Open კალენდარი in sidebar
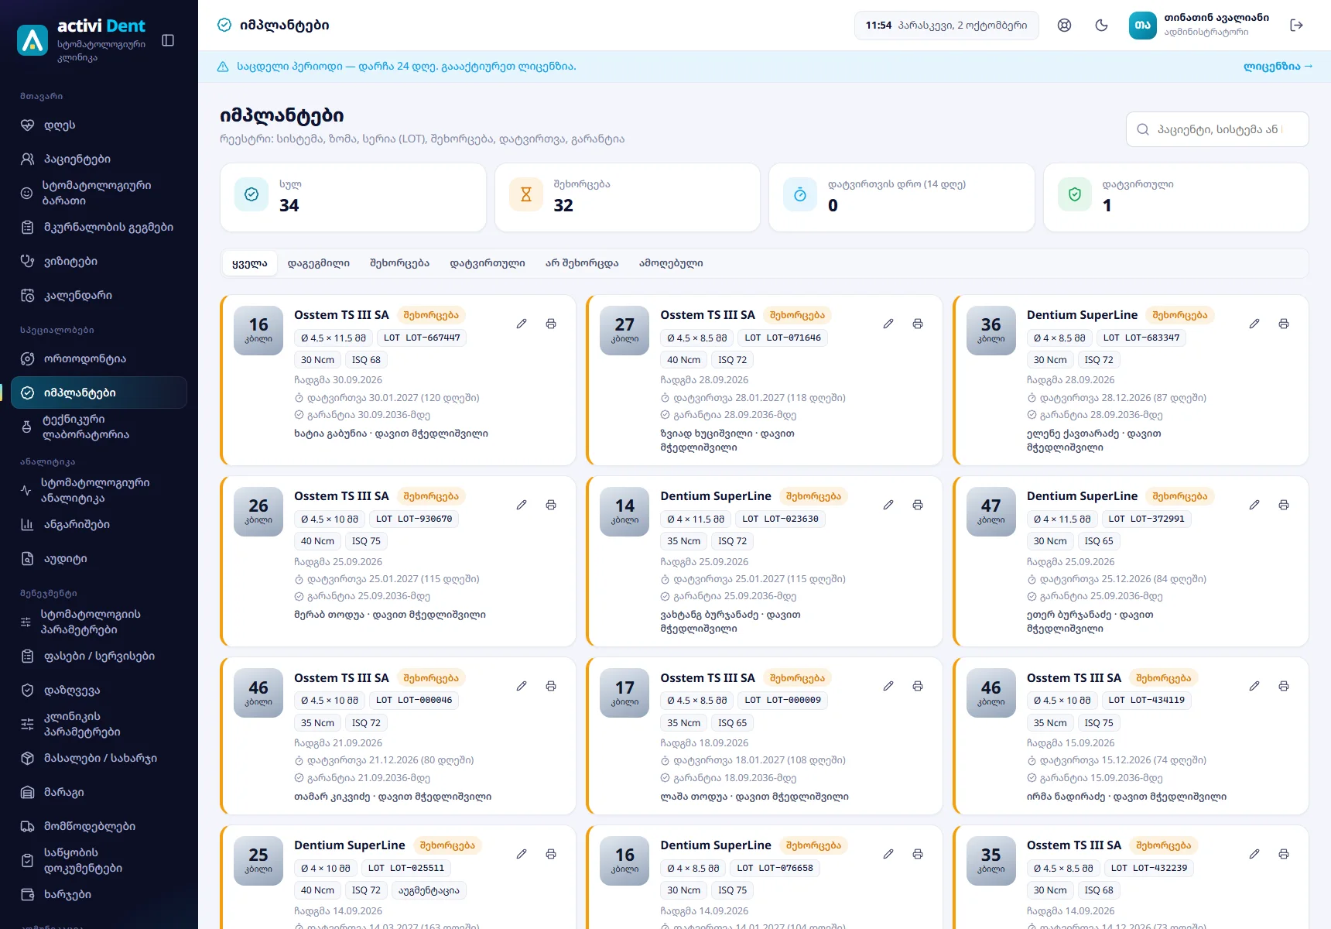Viewport: 1331px width, 929px height. tap(99, 295)
